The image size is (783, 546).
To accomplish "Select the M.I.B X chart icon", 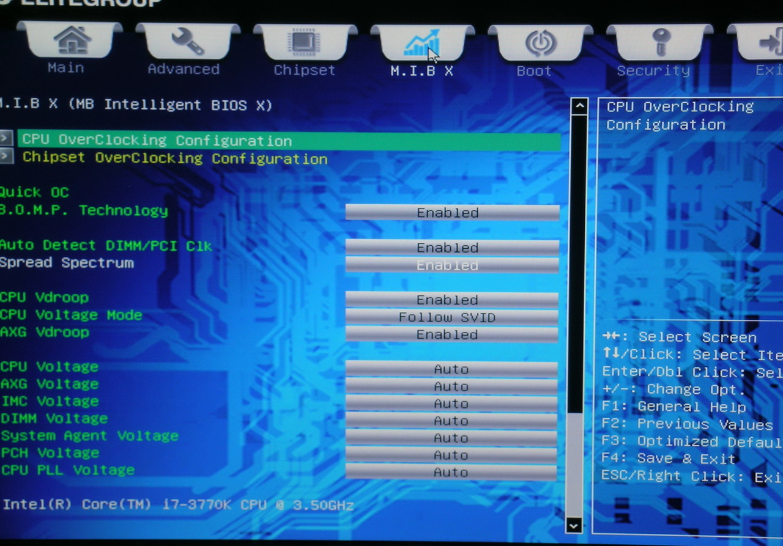I will (421, 43).
